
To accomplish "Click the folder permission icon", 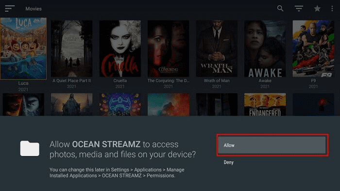I will [30, 148].
